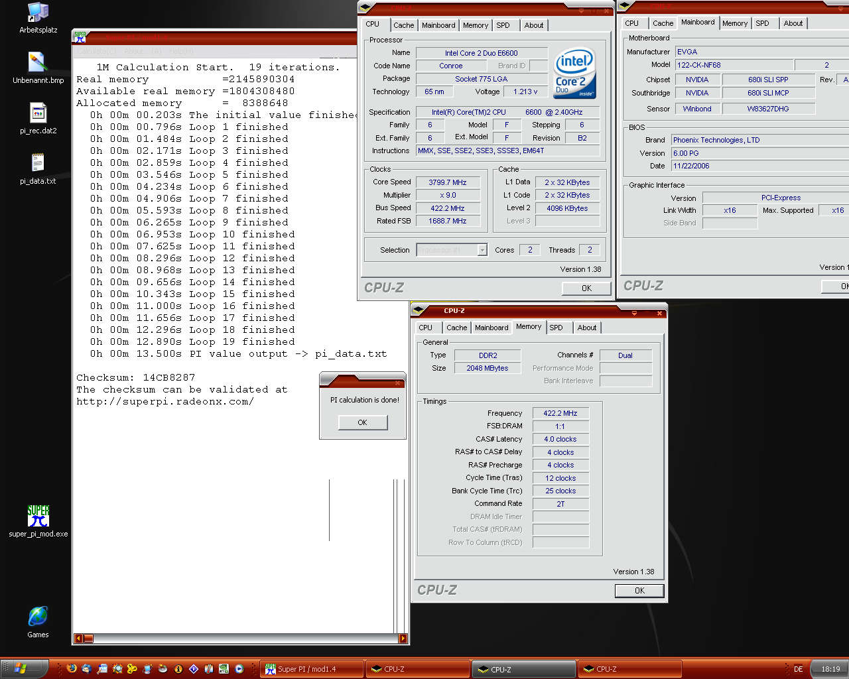Click the 'W83627DHG' sensor field
Viewport: 849px width, 679px height.
[768, 109]
